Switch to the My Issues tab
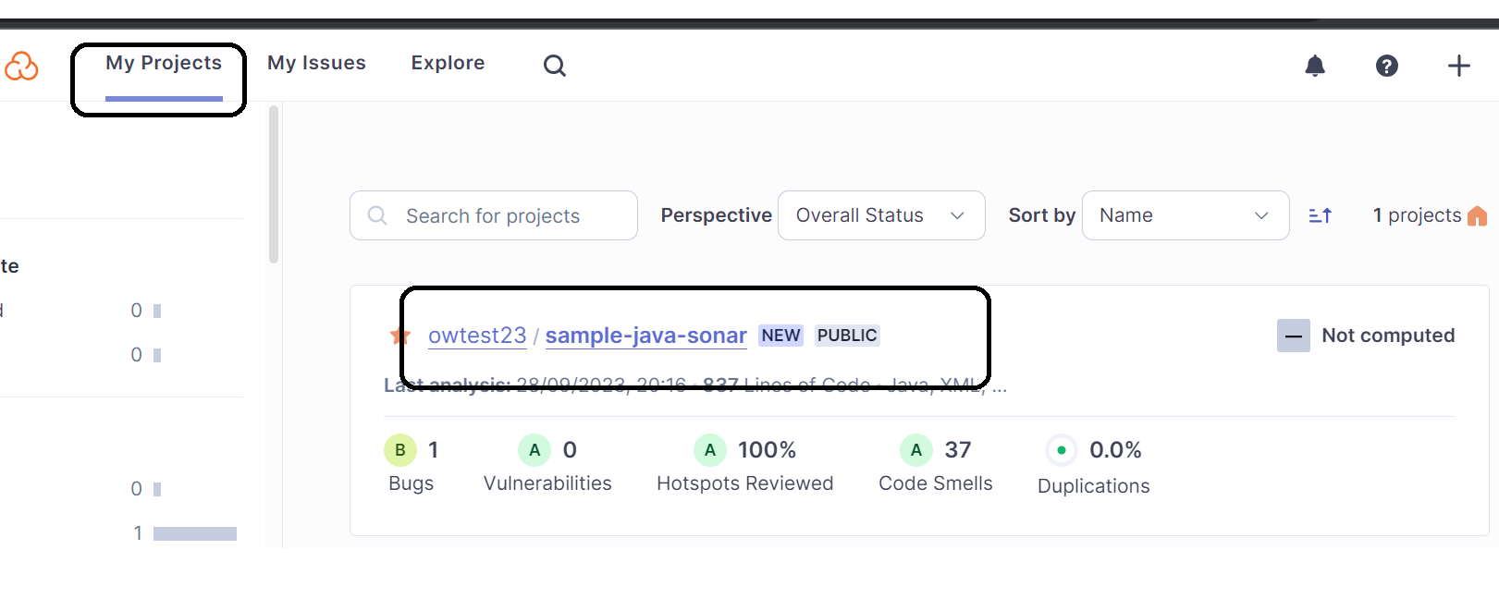Viewport: 1499px width, 599px height. click(316, 63)
